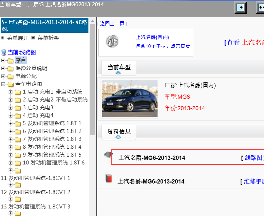The height and width of the screenshot is (216, 264).
Task: Click the MG brand logo image
Action: pos(112,41)
